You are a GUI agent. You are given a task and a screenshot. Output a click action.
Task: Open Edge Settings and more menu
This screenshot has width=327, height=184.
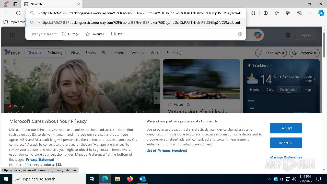[x=311, y=13]
